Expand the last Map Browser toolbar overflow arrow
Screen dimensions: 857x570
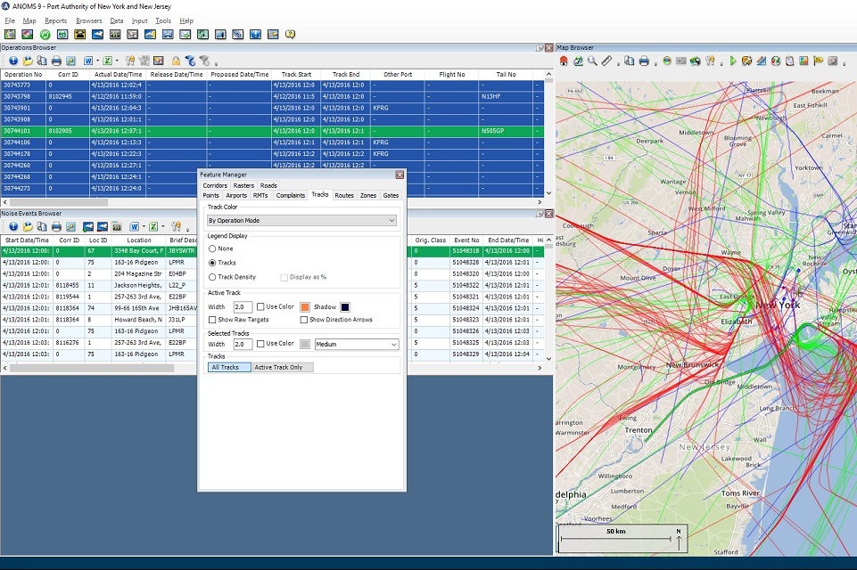pos(842,64)
